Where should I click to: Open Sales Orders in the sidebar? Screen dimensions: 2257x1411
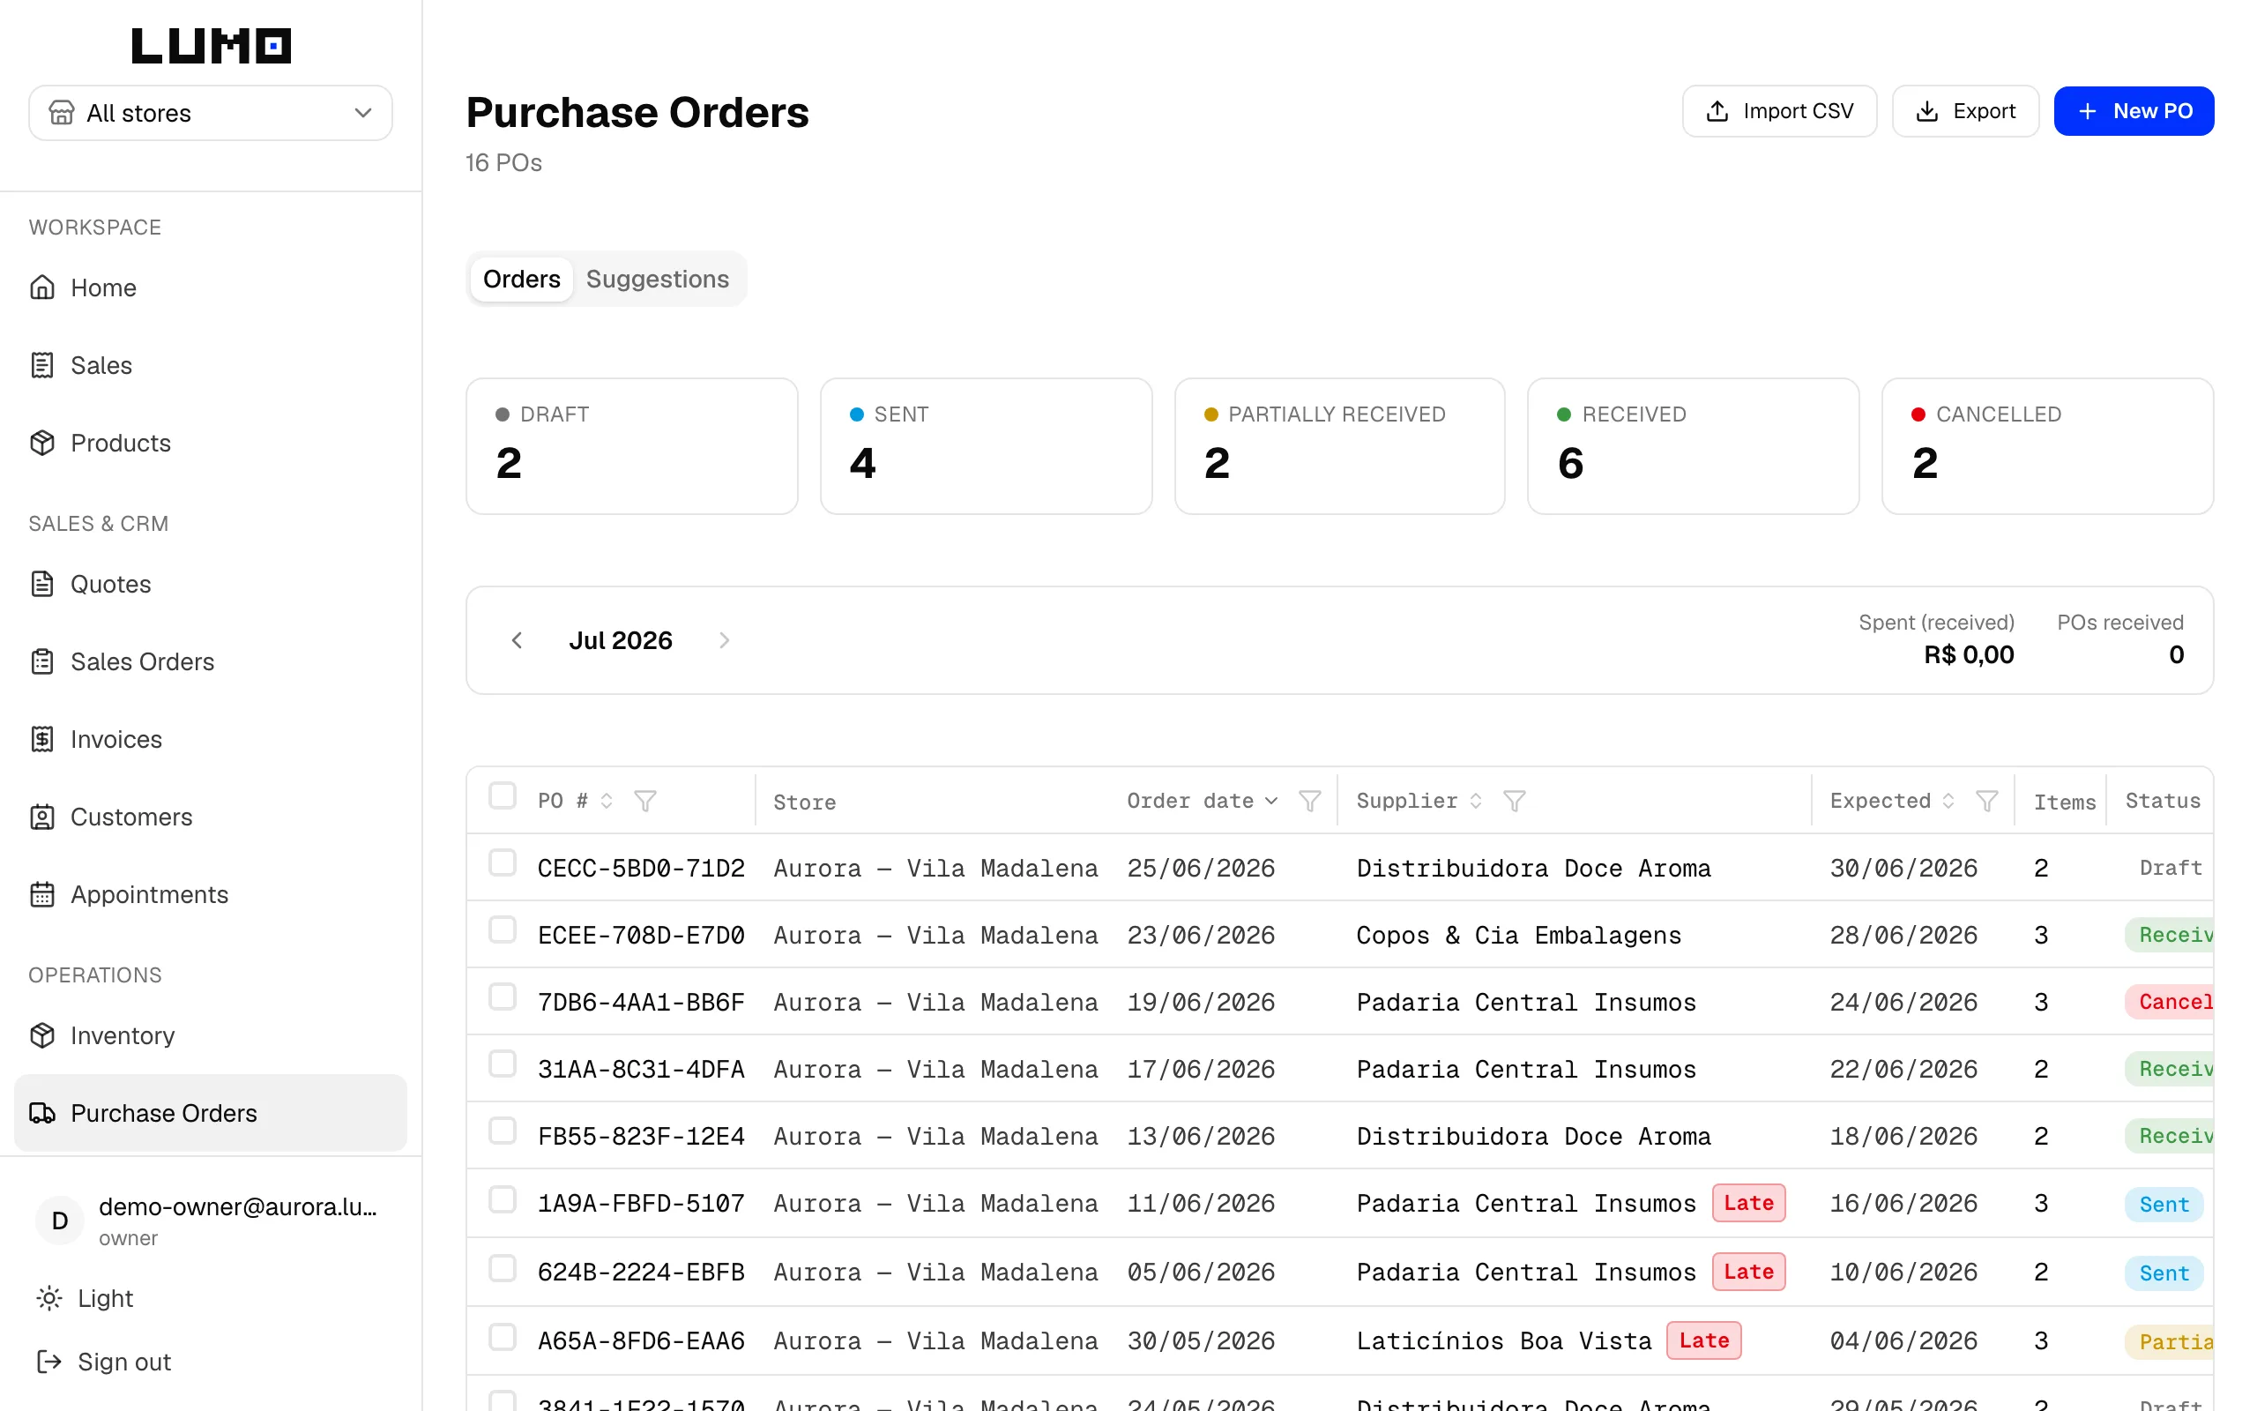(x=142, y=661)
